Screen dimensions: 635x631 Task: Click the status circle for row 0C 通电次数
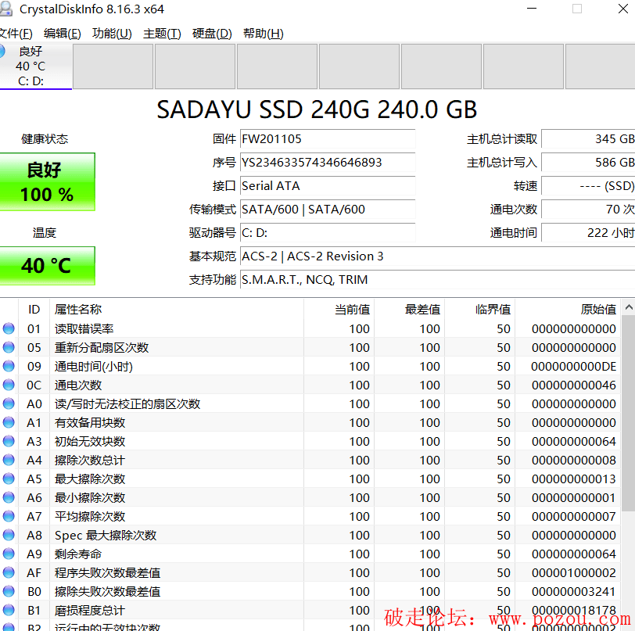(9, 385)
